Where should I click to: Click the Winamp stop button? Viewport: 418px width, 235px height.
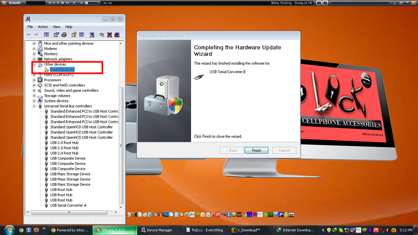pos(62,3)
